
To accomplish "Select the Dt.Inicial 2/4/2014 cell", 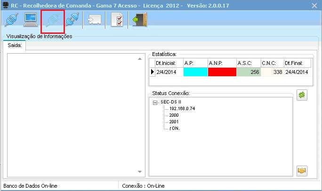I will (169, 72).
